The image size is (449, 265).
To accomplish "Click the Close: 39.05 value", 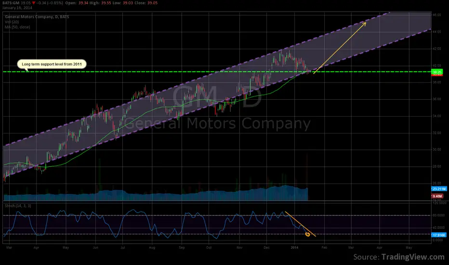I will [146, 3].
